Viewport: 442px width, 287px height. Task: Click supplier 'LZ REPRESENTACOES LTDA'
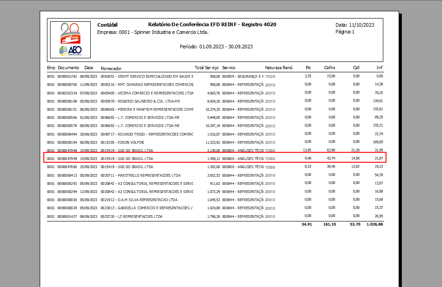pos(140,217)
